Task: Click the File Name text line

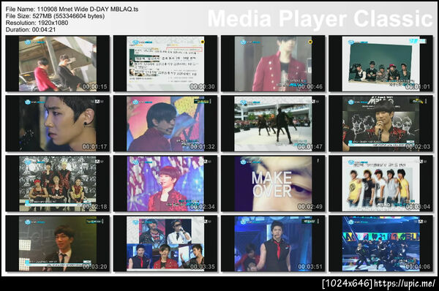Action: (72, 10)
